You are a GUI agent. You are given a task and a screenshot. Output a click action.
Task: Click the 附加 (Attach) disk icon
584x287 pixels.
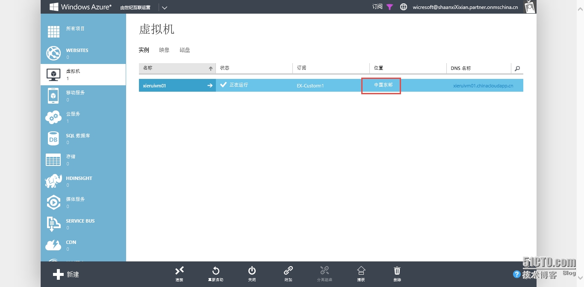289,270
